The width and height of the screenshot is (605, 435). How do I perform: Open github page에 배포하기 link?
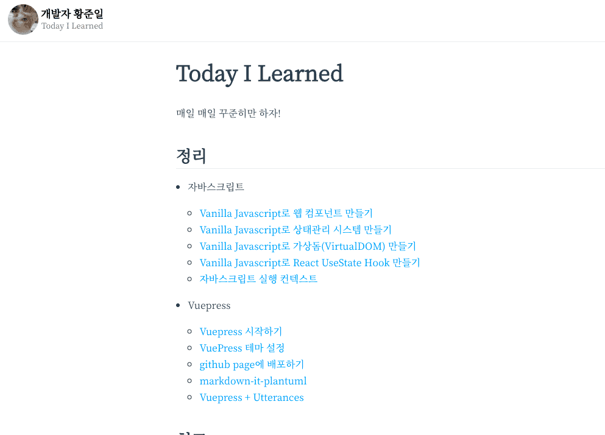[x=252, y=364]
